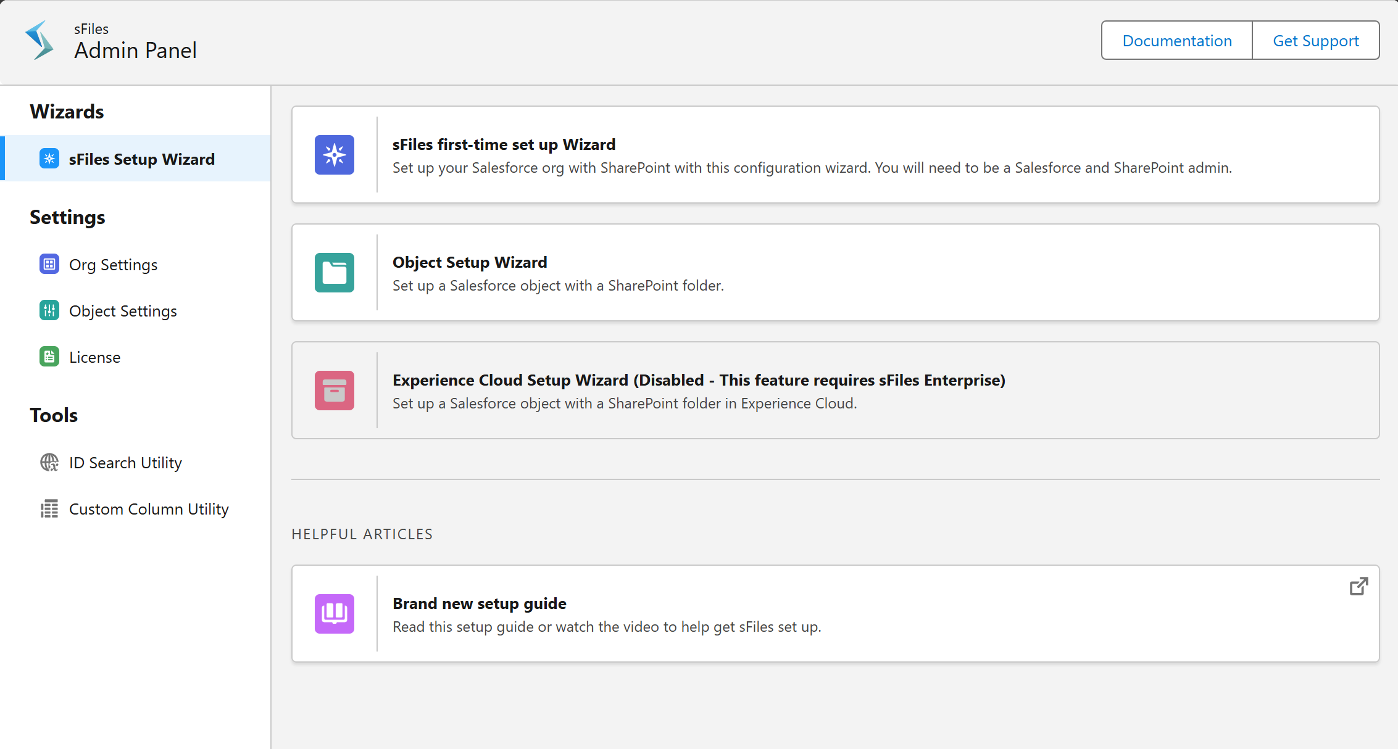Click the teal Object Setup Wizard folder icon
Image resolution: width=1398 pixels, height=749 pixels.
click(x=335, y=273)
